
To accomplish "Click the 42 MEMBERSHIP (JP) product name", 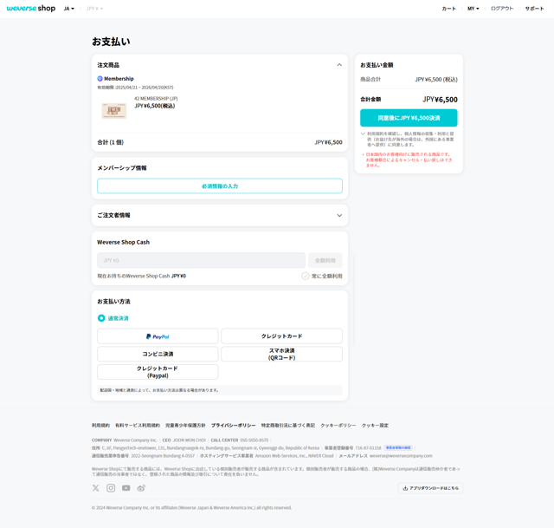I will pyautogui.click(x=156, y=99).
